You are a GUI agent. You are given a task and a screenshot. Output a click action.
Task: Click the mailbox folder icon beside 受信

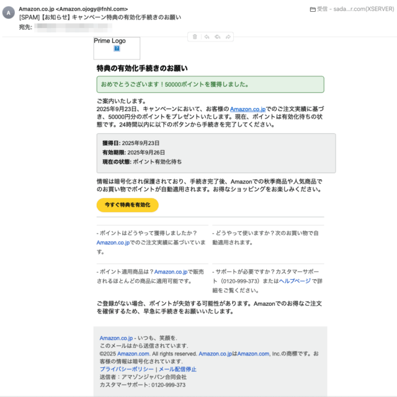click(312, 9)
